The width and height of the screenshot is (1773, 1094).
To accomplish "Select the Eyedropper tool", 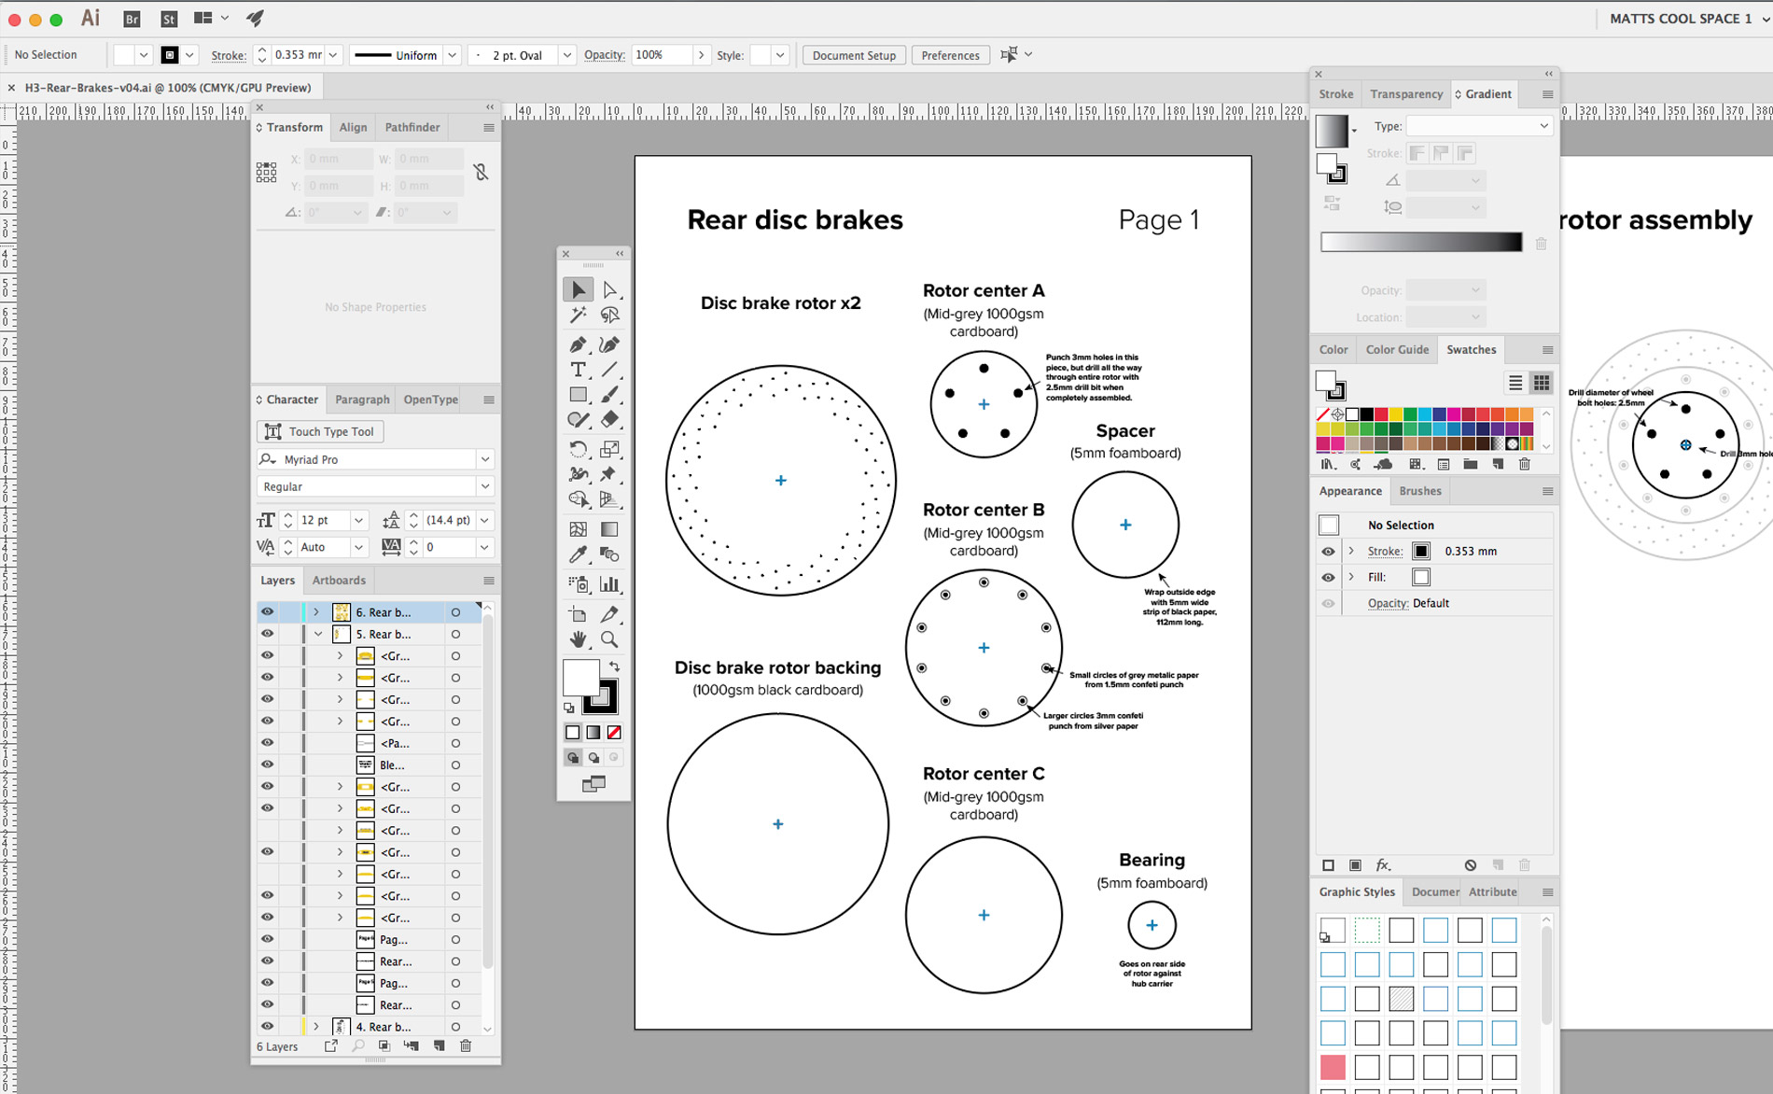I will pos(579,554).
